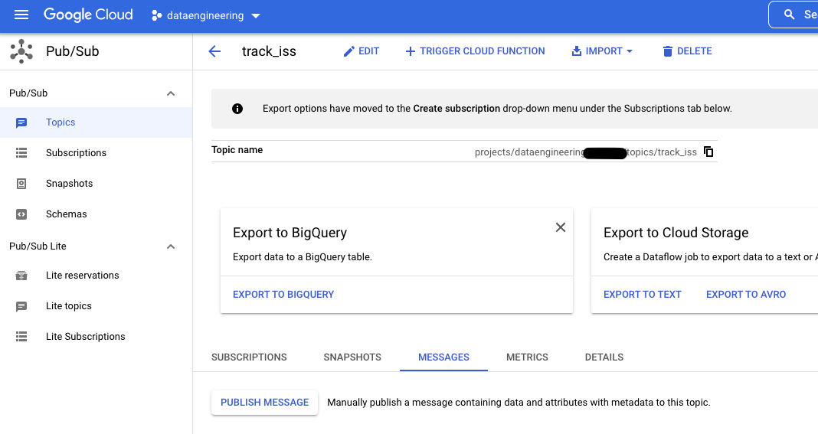Switch to the Metrics tab
Viewport: 818px width, 434px height.
click(x=527, y=357)
